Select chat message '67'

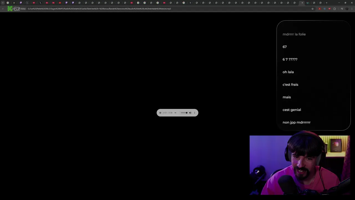coord(285,47)
